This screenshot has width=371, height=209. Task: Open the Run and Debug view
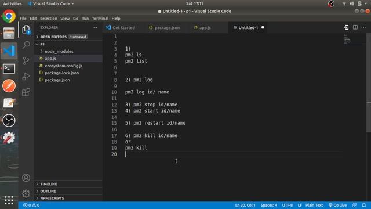pos(26,76)
